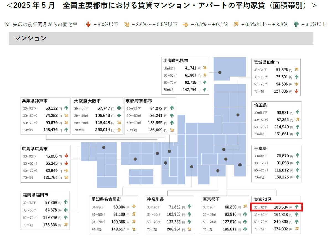
Task: Click the page title starting with ＜2025 年 5 月
Action: coord(161,6)
